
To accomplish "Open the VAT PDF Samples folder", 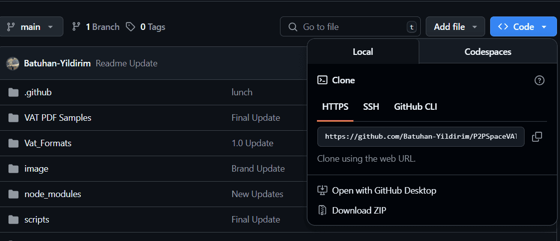I will pyautogui.click(x=58, y=118).
